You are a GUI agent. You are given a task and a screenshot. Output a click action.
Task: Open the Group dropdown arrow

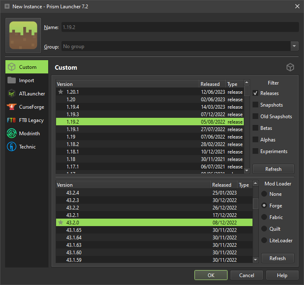[x=294, y=46]
